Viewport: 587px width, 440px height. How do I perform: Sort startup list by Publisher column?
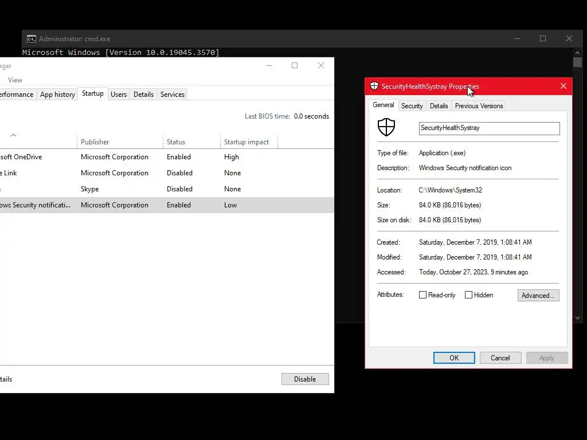120,142
